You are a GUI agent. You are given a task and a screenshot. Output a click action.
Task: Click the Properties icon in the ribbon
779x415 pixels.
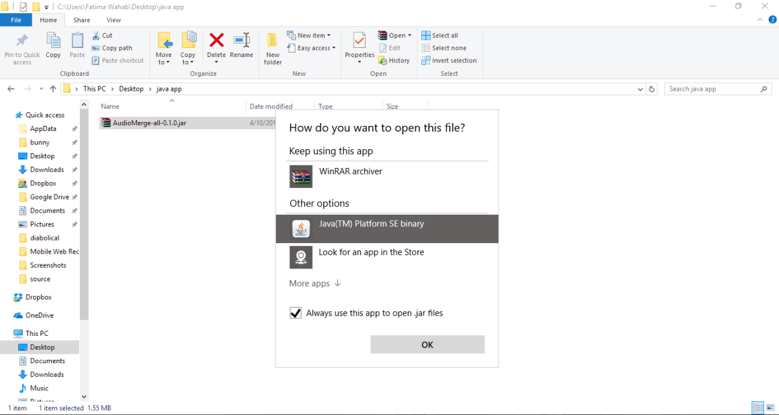click(x=360, y=43)
